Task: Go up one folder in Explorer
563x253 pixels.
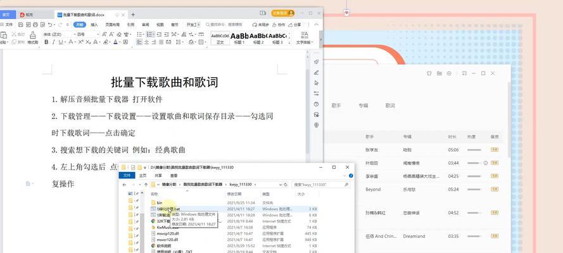Action: point(146,185)
